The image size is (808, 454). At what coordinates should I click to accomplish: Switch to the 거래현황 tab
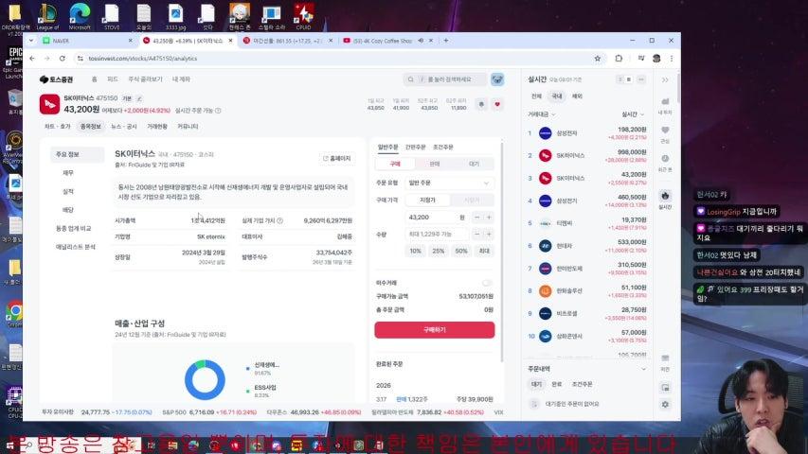coord(157,126)
